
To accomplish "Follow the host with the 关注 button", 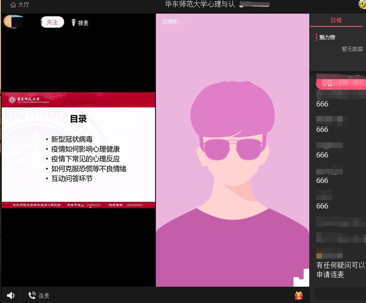I will 52,22.
